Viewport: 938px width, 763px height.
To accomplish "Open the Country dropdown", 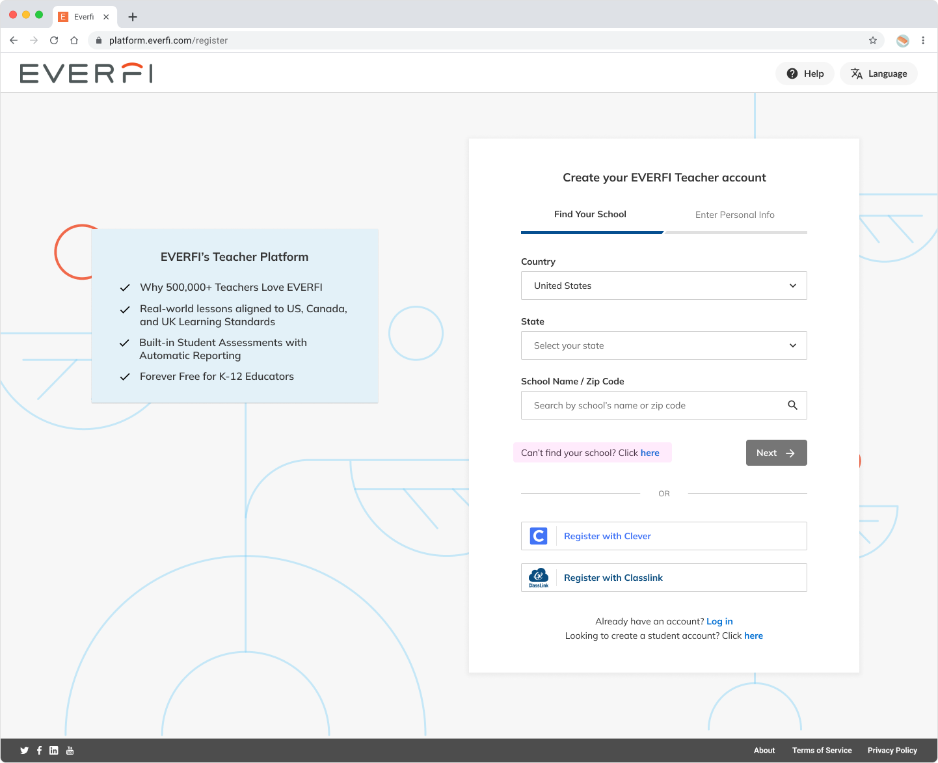I will click(x=664, y=286).
